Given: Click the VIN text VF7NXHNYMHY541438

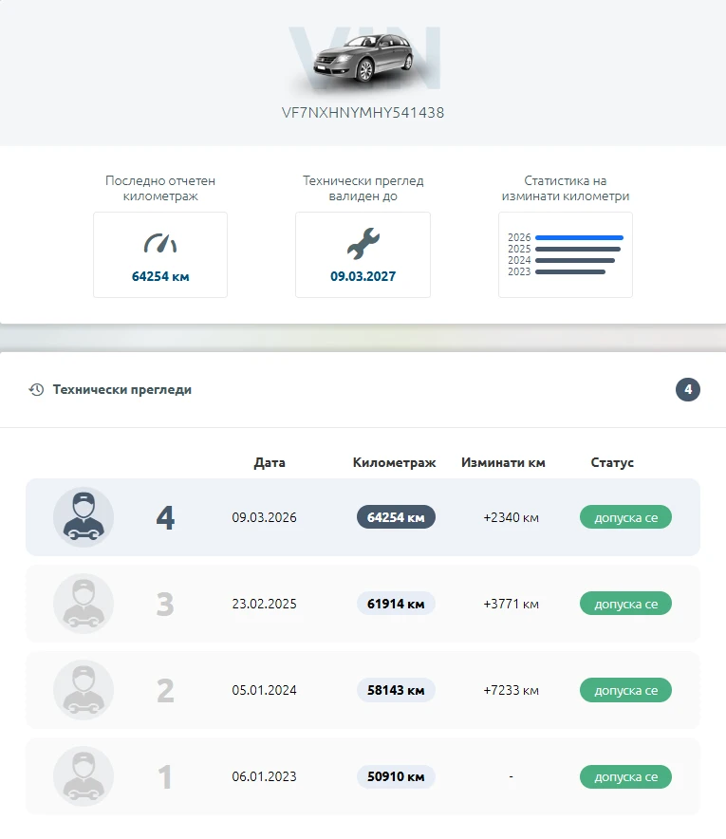Looking at the screenshot, I should (363, 113).
